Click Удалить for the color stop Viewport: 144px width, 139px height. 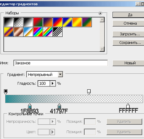tap(124, 132)
